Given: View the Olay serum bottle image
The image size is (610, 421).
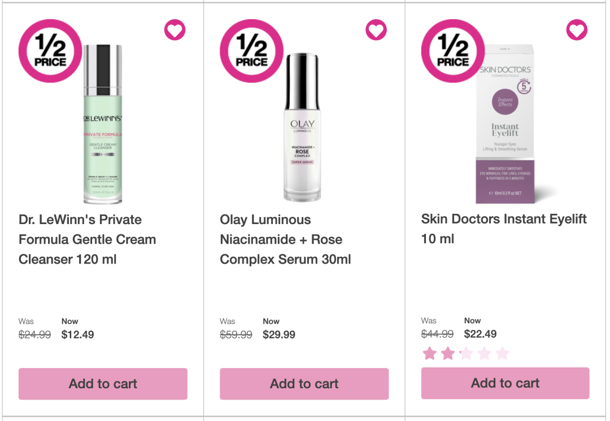Looking at the screenshot, I should pyautogui.click(x=302, y=128).
